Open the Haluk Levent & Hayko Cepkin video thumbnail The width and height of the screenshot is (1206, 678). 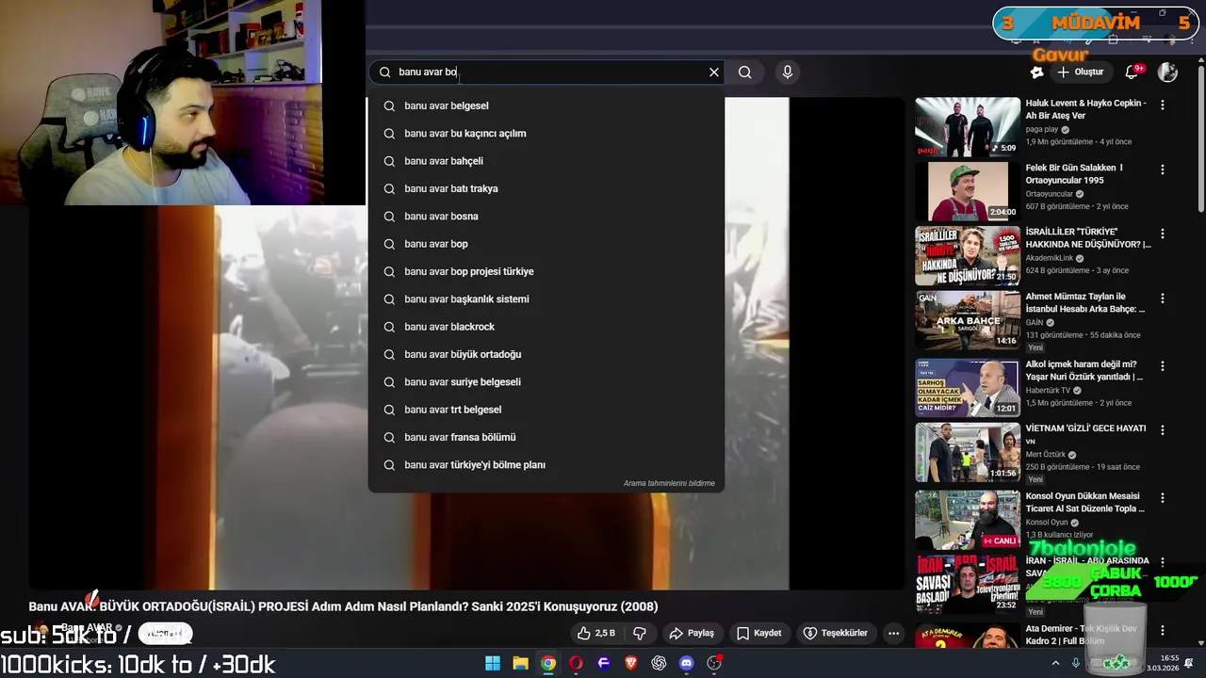click(x=967, y=127)
